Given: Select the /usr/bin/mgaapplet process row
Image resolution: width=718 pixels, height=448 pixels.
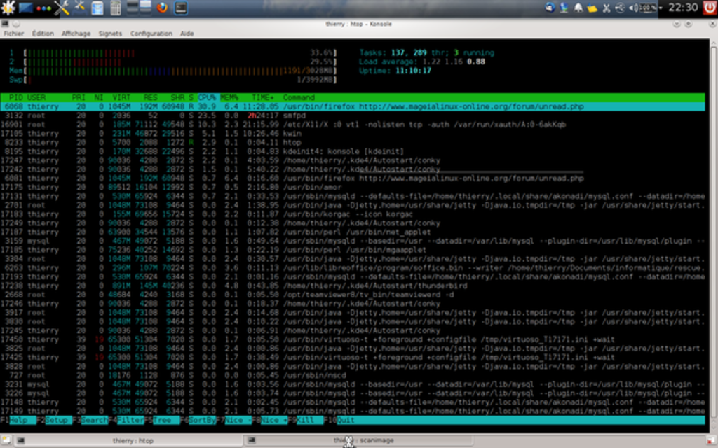Looking at the screenshot, I should tap(353, 250).
